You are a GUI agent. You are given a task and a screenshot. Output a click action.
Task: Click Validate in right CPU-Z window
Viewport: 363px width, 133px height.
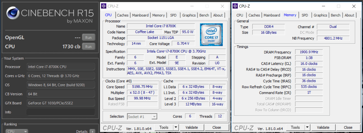(x=323, y=127)
